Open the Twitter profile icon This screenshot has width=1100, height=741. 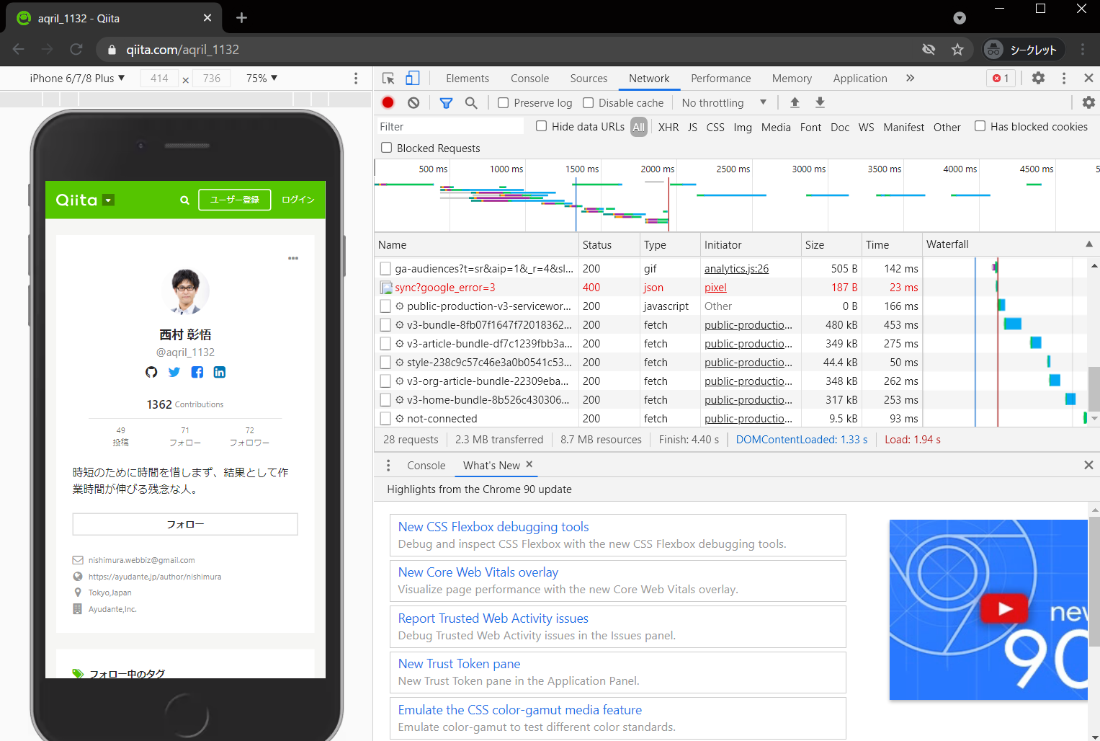point(174,372)
